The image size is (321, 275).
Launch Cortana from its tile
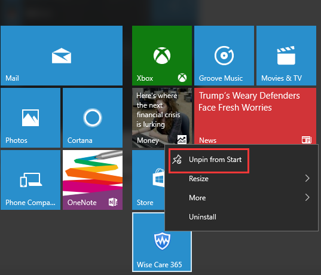[93, 118]
